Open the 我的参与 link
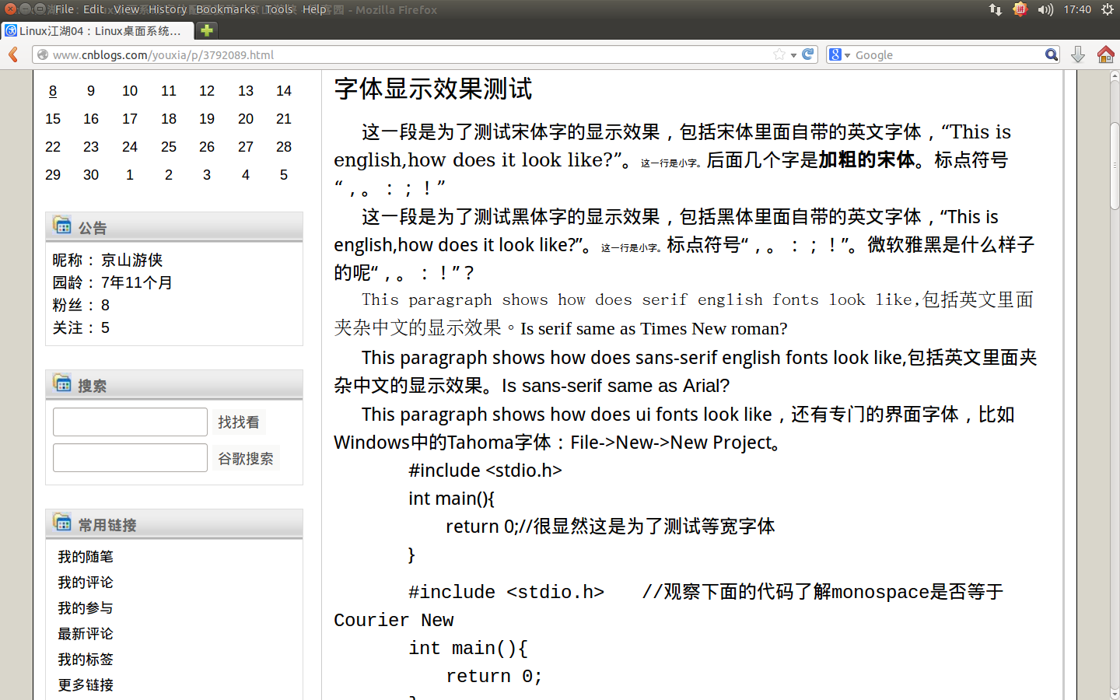Viewport: 1120px width, 700px height. (x=86, y=608)
